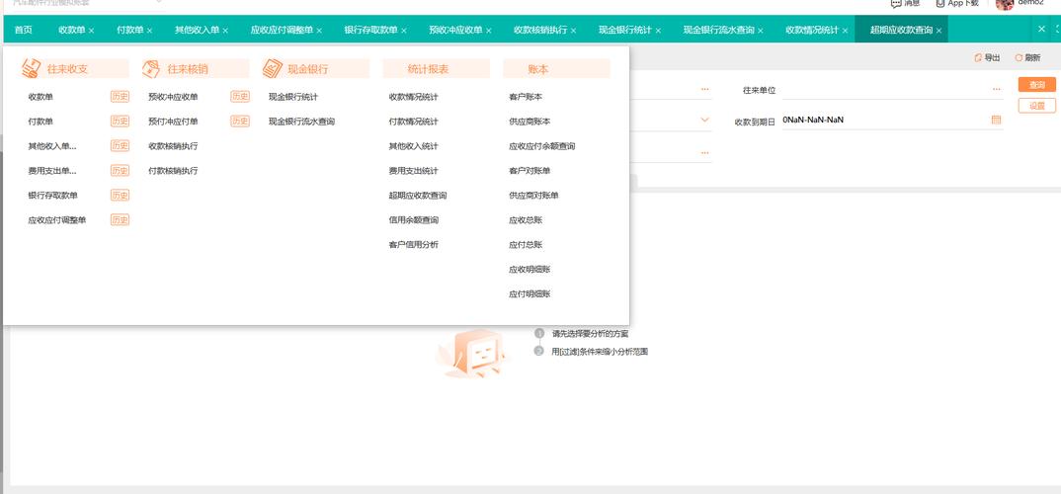This screenshot has height=494, width=1061.
Task: Open 客户对账单 entry
Action: (530, 171)
